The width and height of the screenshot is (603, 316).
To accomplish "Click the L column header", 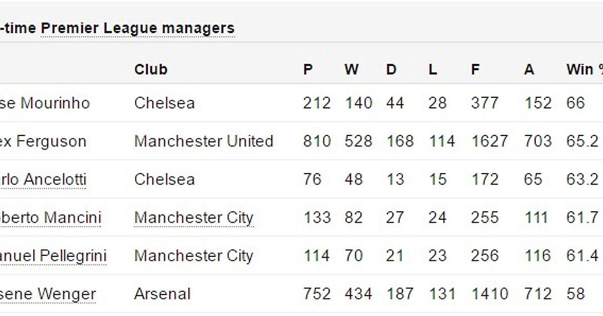I will click(433, 69).
